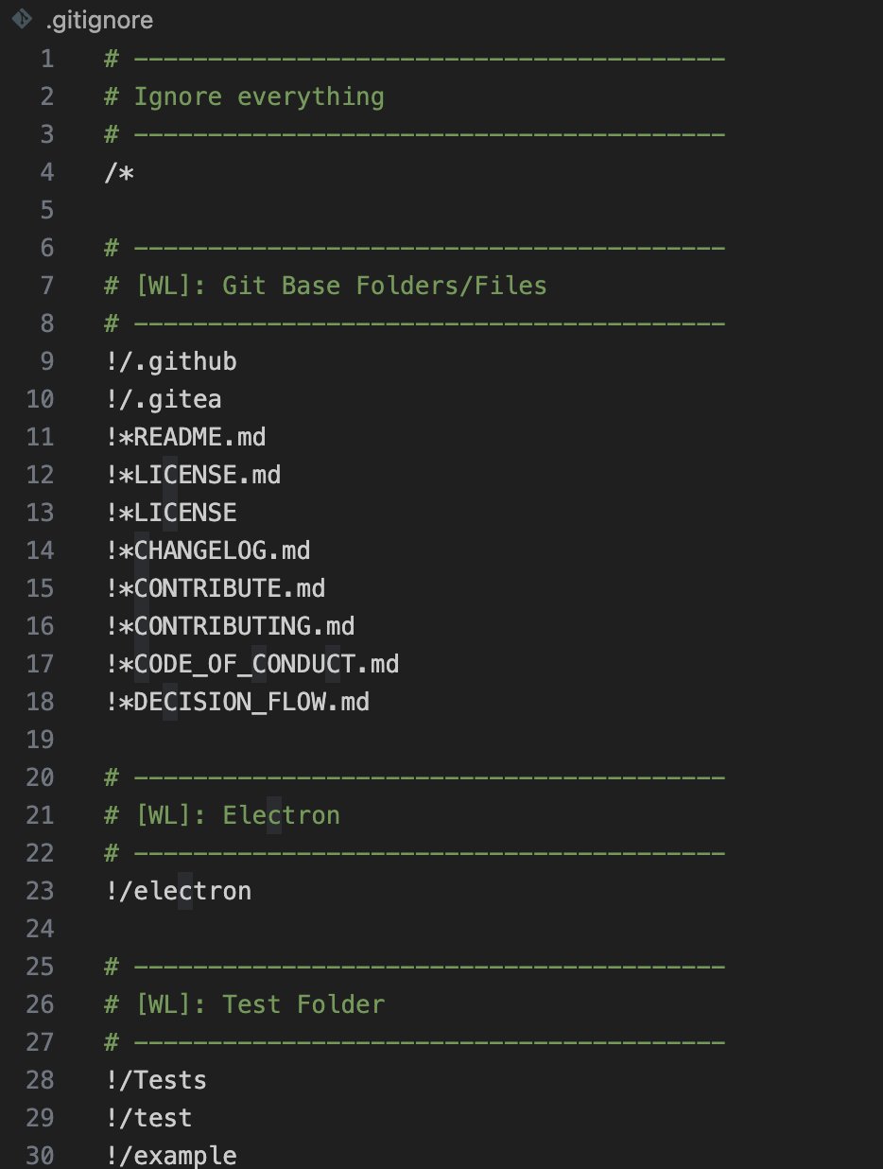Image resolution: width=883 pixels, height=1169 pixels.
Task: Click the !*LICENSE.md line
Action: (x=193, y=475)
